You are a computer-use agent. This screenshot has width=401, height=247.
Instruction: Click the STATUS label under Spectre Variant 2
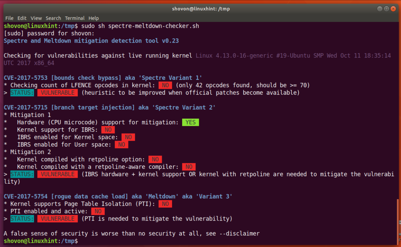(22, 174)
